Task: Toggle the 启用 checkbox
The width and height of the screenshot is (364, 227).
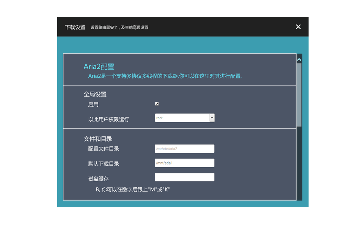Action: click(x=157, y=104)
